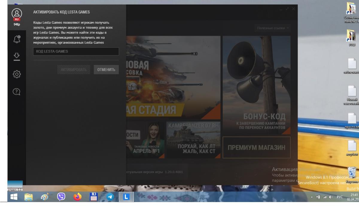Screen dimensions: 359x206
Task: Open File Explorer from taskbar
Action: coord(29,197)
